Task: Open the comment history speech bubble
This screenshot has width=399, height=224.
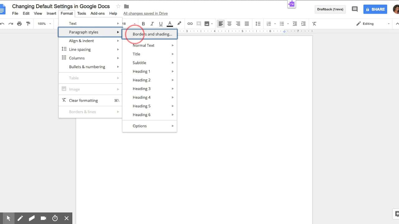Action: 354,9
